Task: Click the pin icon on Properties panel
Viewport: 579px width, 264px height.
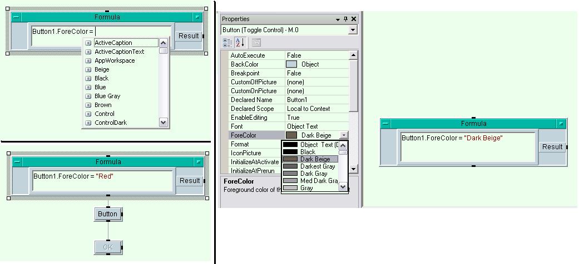Action: point(345,19)
